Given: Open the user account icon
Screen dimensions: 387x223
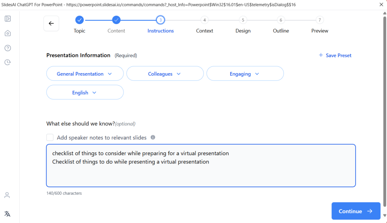Looking at the screenshot, I should coord(7,195).
